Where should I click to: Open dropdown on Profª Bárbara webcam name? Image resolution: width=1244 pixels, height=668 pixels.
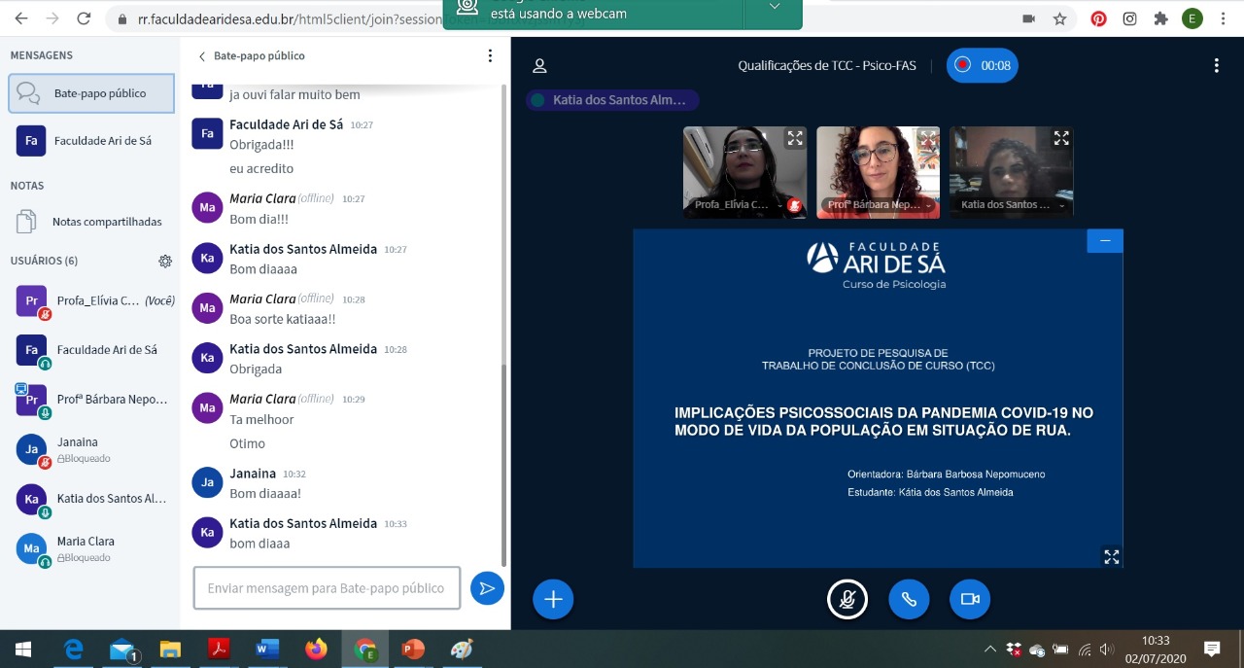tap(880, 205)
